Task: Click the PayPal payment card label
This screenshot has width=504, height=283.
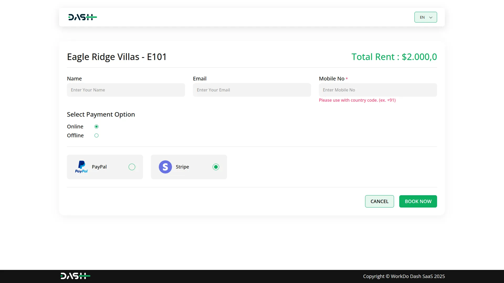Action: click(99, 167)
